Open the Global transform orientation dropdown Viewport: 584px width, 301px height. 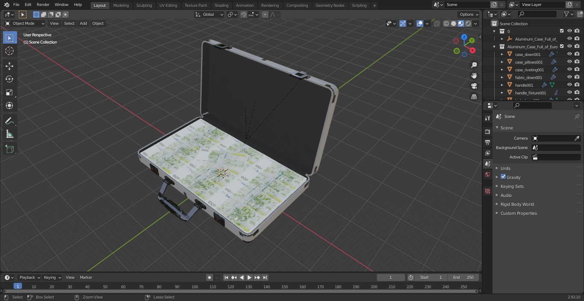[x=209, y=15]
